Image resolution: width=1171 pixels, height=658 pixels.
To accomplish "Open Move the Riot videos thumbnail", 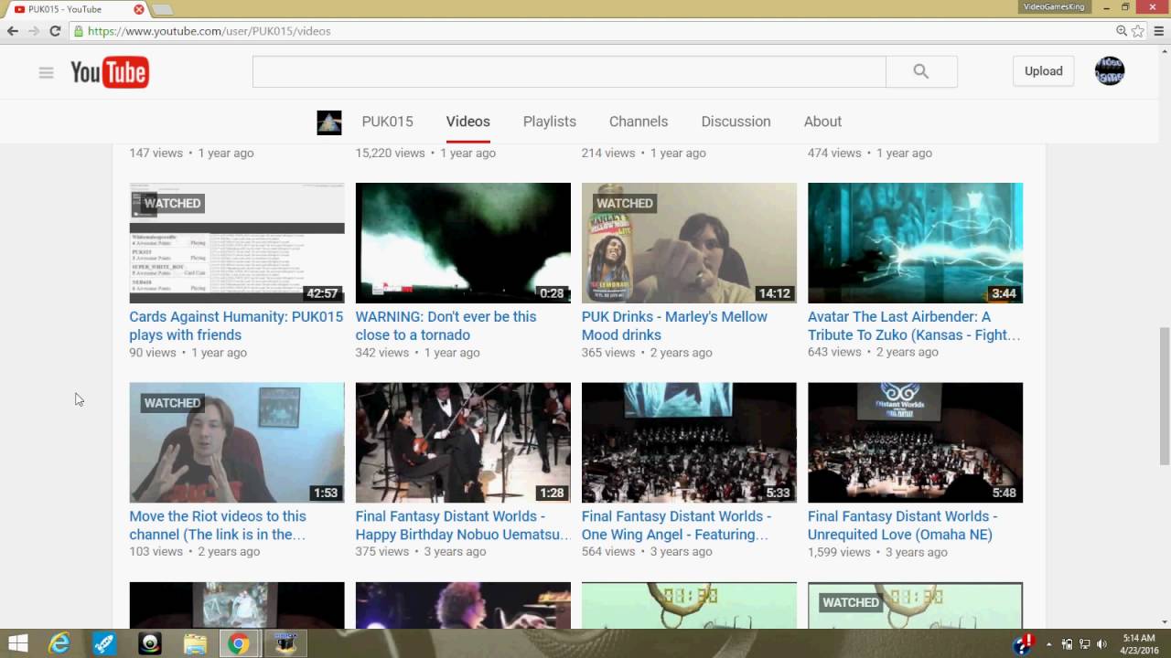I will 237,442.
